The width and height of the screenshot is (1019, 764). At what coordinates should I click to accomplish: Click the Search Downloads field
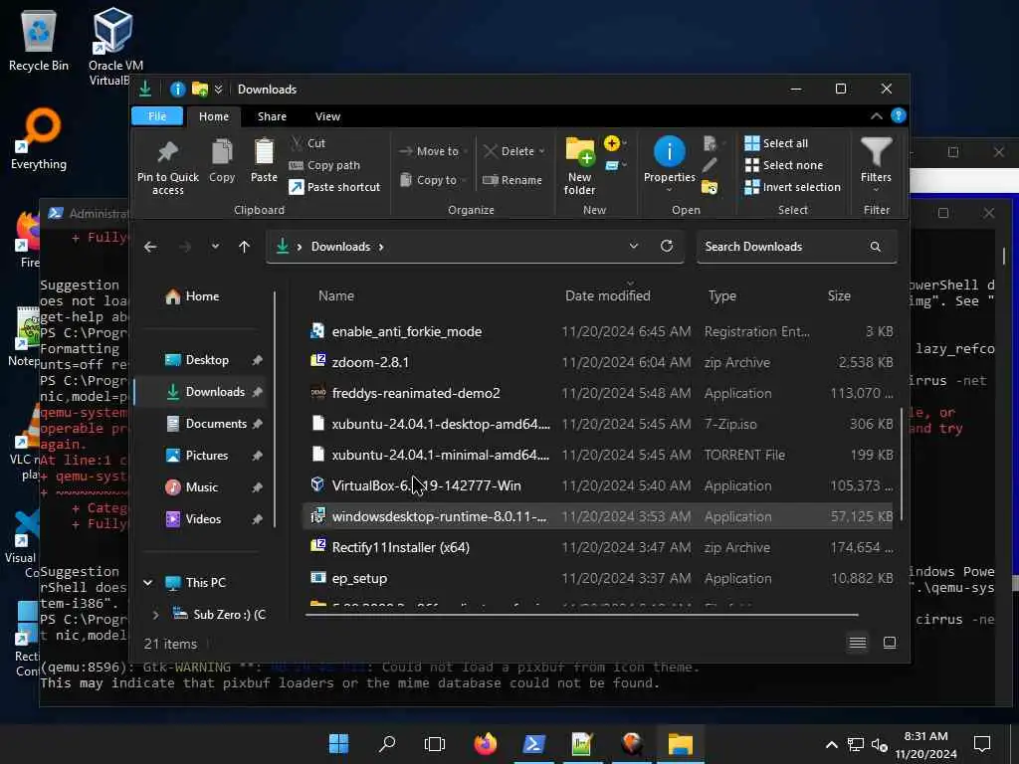797,247
